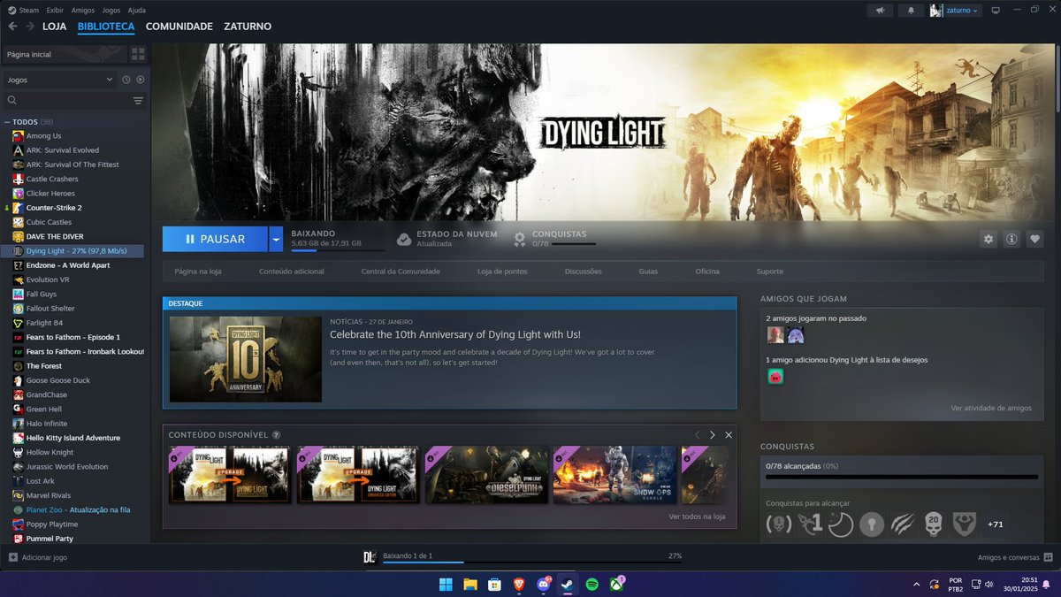1061x597 pixels.
Task: Sort library by recent activity clock icon
Action: click(126, 80)
